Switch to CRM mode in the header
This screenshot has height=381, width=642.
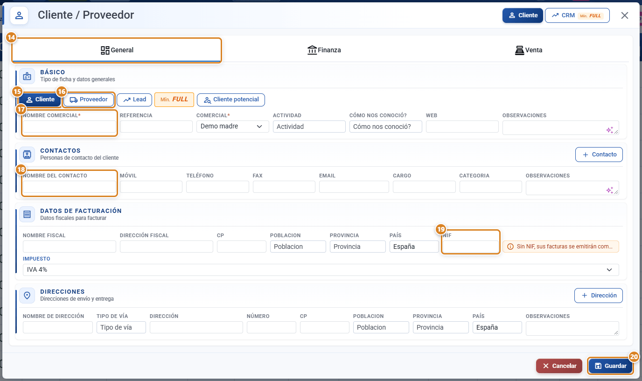click(577, 15)
